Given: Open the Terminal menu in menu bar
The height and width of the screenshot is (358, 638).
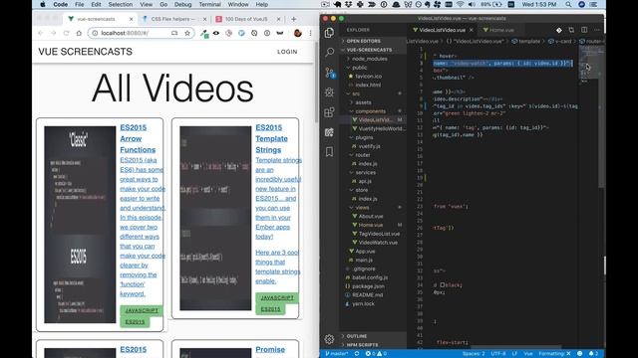Looking at the screenshot, I should (x=209, y=4).
